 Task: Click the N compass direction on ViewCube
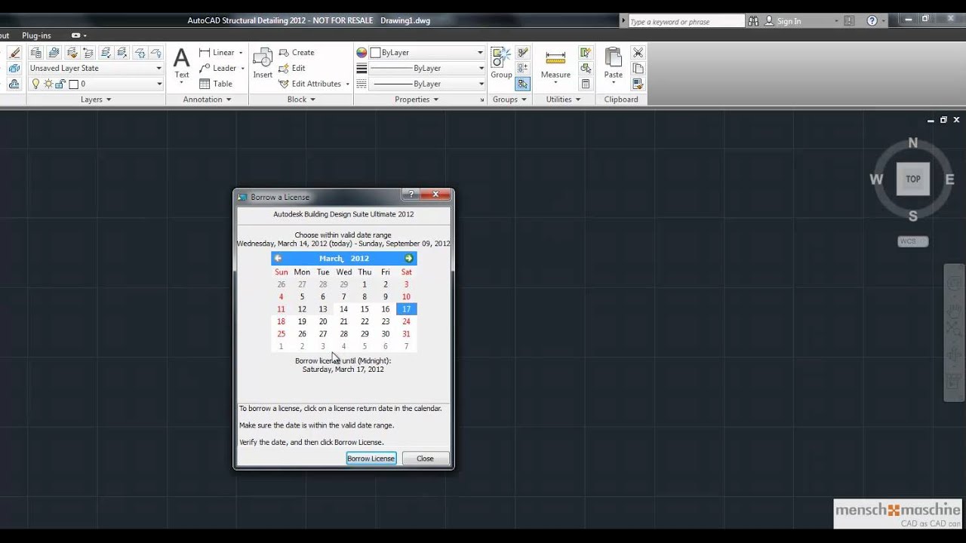click(x=913, y=143)
